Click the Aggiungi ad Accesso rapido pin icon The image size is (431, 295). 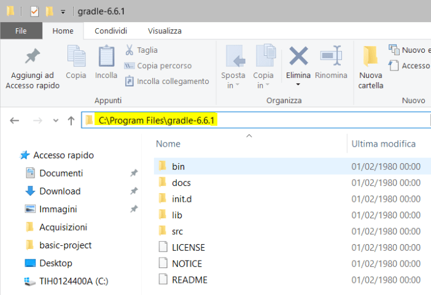33,56
